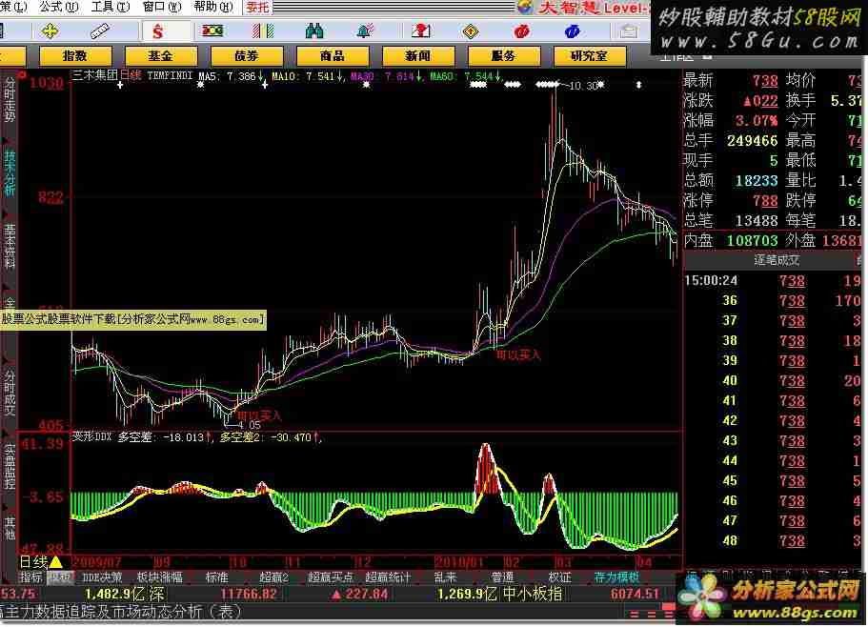
Task: Click the red ball toolbar icon
Action: [x=521, y=31]
